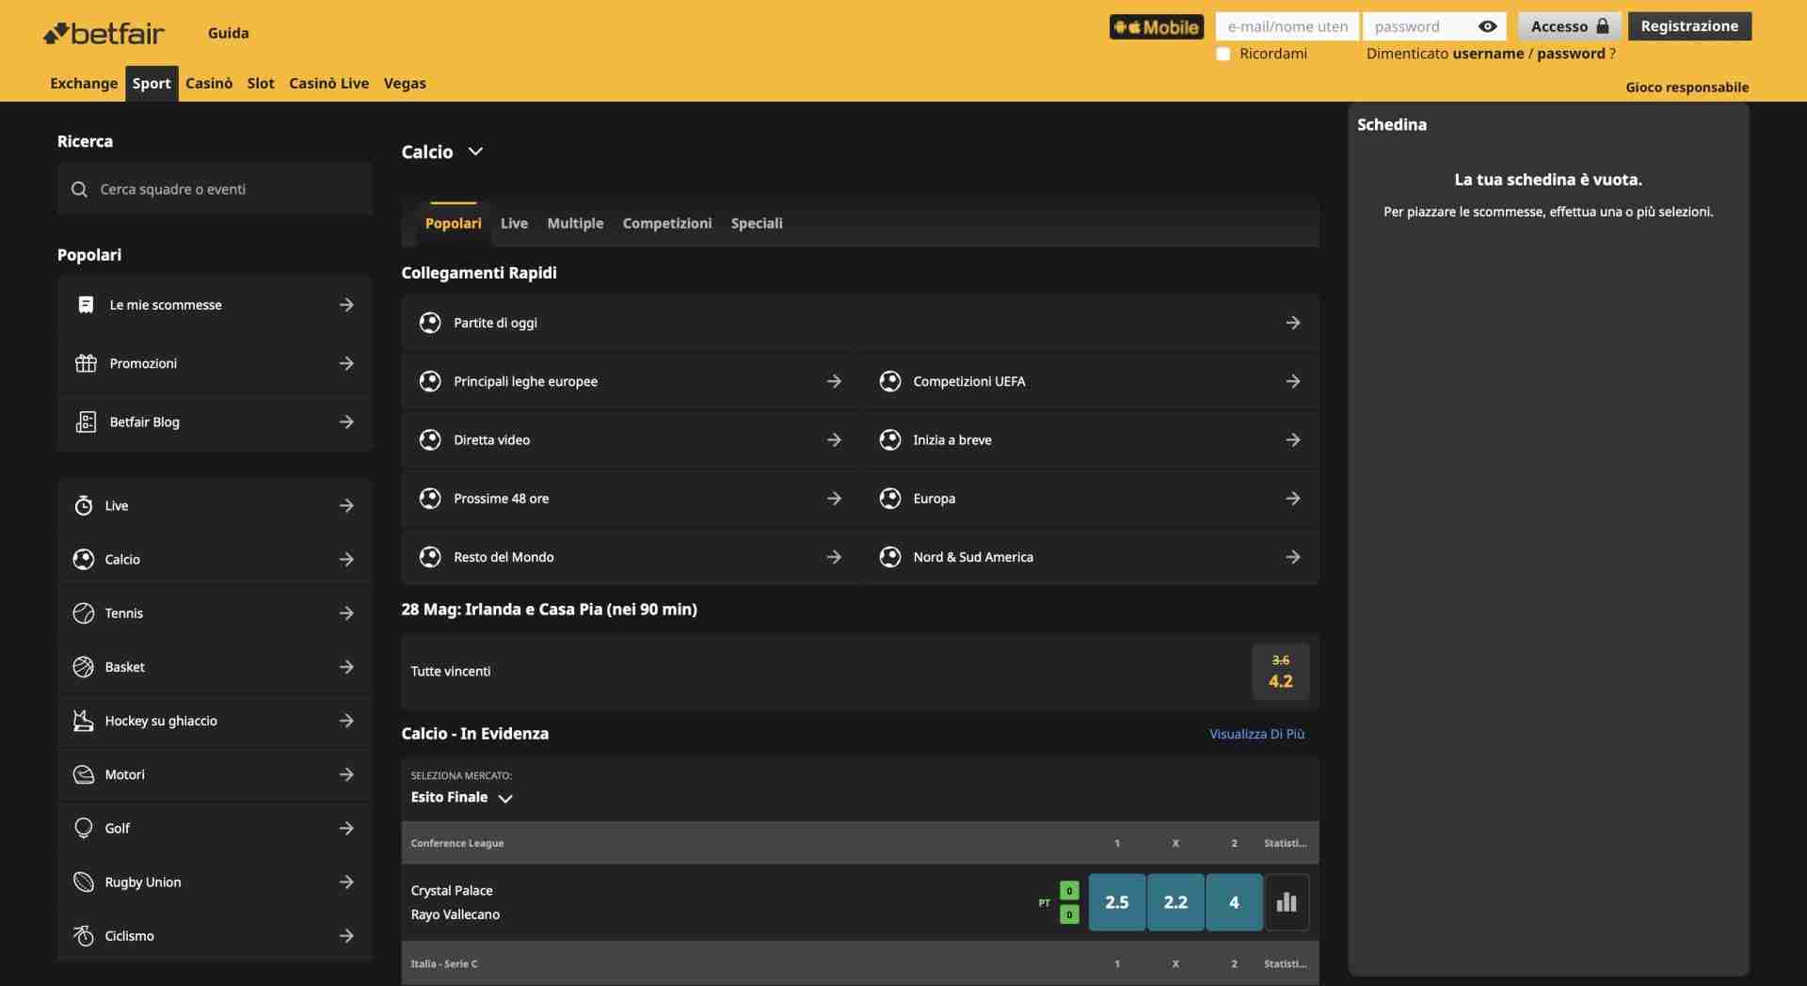
Task: Select draw odds 2.2 for Crystal Palace match
Action: click(1175, 902)
